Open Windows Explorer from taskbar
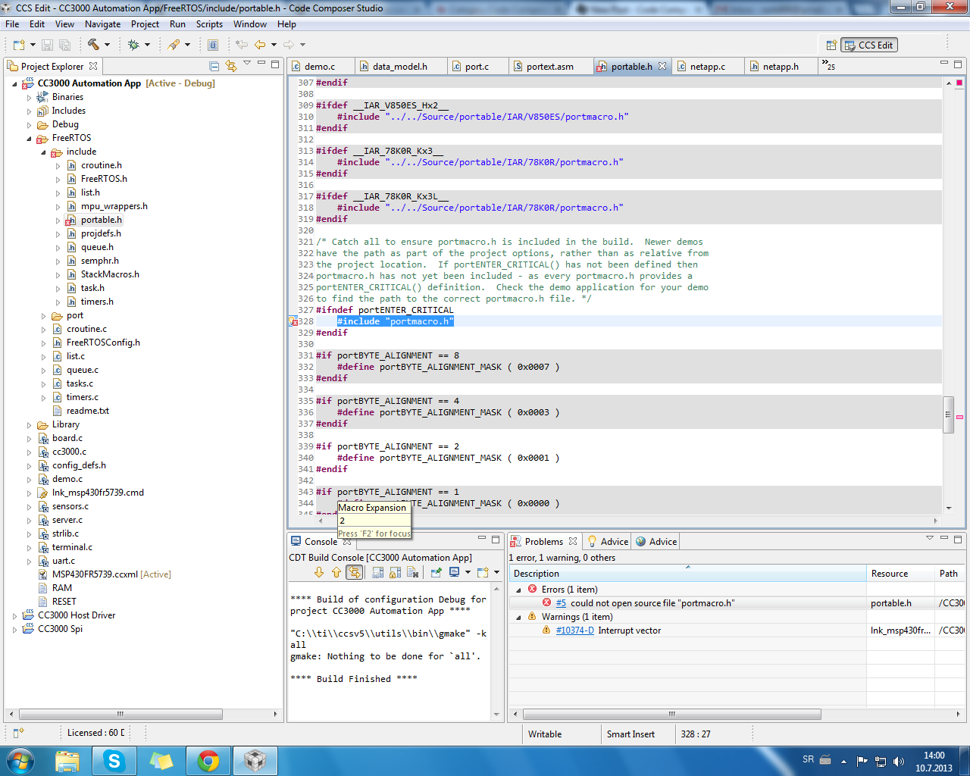Image resolution: width=970 pixels, height=776 pixels. (x=67, y=760)
